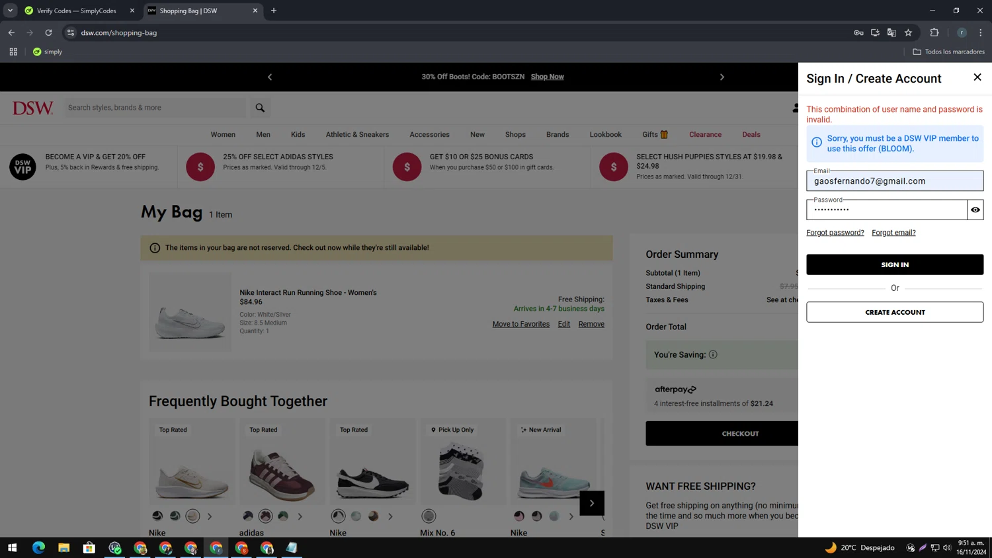Open browser extensions puzzle icon
992x558 pixels.
click(934, 32)
